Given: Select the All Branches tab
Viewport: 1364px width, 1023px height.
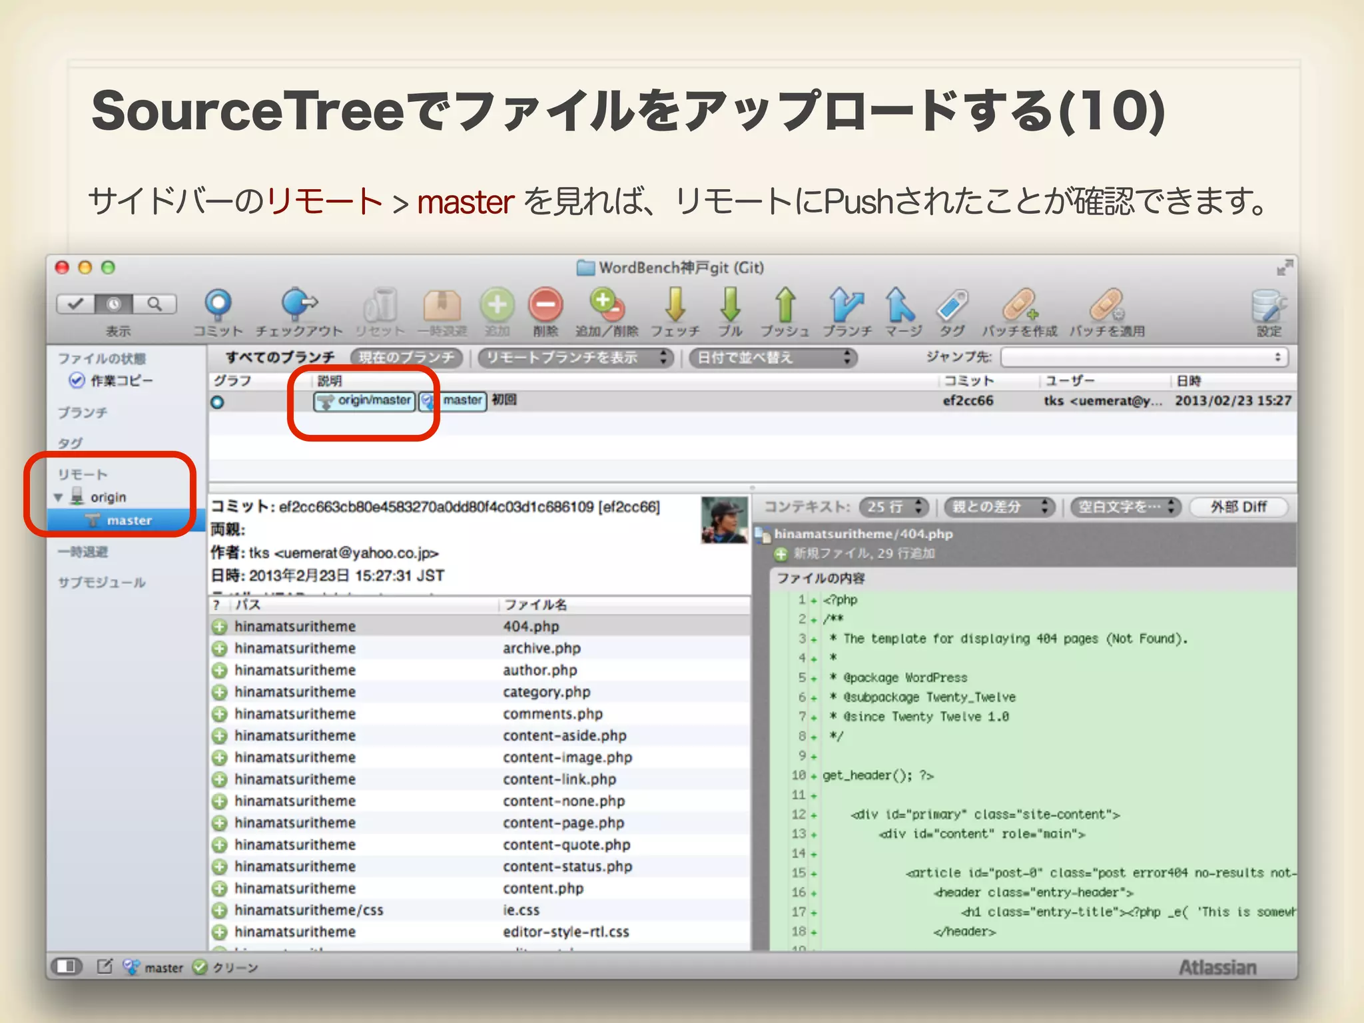Looking at the screenshot, I should 280,358.
